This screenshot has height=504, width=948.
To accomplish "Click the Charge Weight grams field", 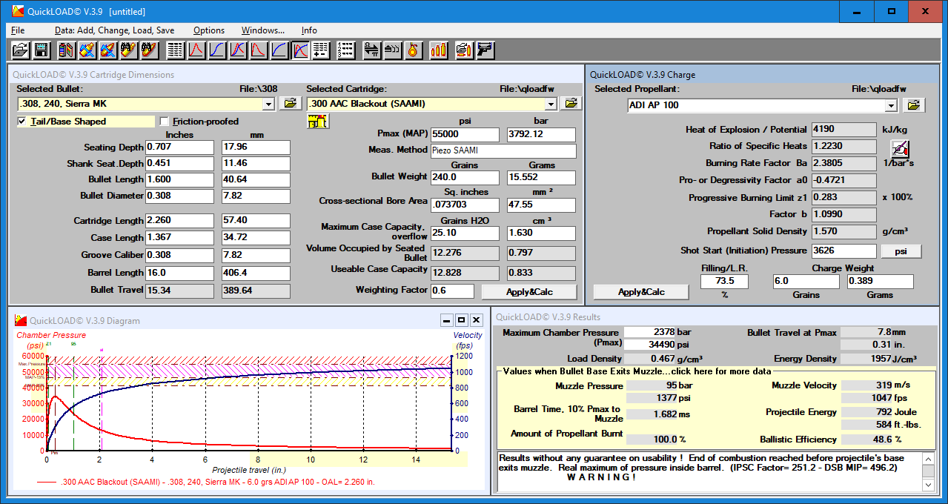I will point(881,282).
